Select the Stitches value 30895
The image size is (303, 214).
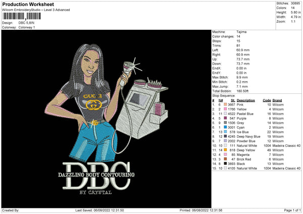pyautogui.click(x=295, y=4)
